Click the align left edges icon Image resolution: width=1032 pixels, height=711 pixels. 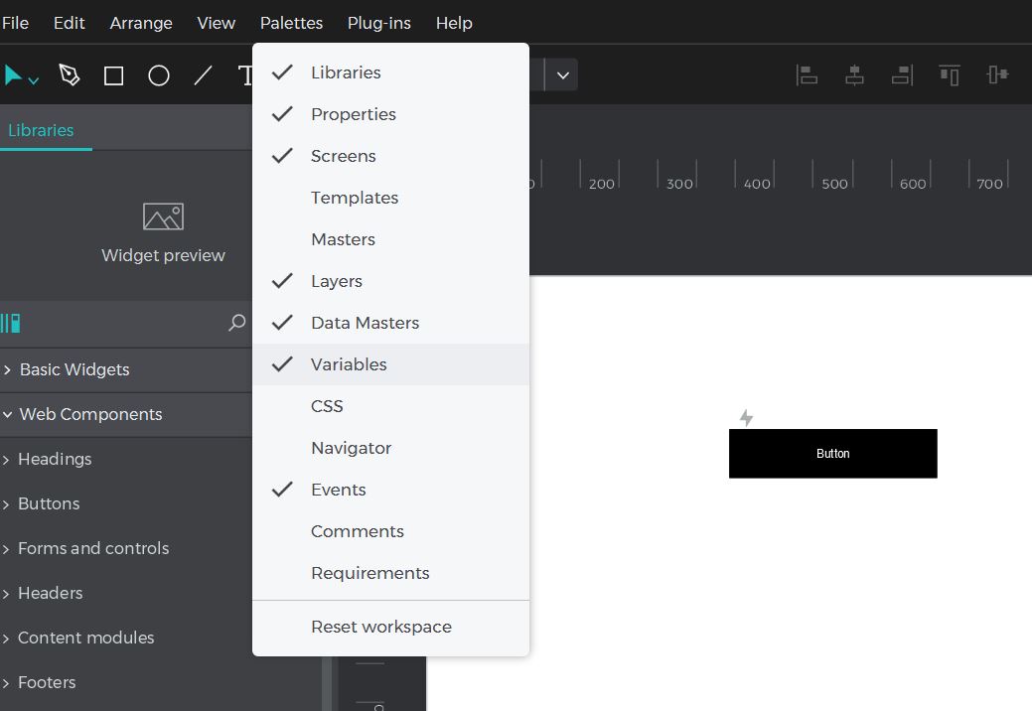point(808,74)
